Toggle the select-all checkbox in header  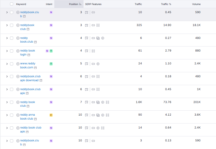pyautogui.click(x=12, y=4)
